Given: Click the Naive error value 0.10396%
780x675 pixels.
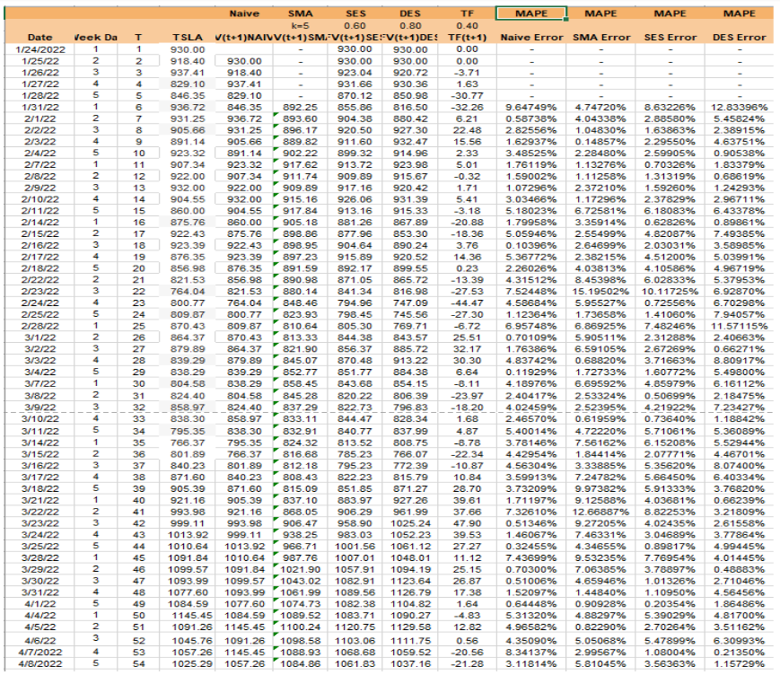Looking at the screenshot, I should click(531, 245).
